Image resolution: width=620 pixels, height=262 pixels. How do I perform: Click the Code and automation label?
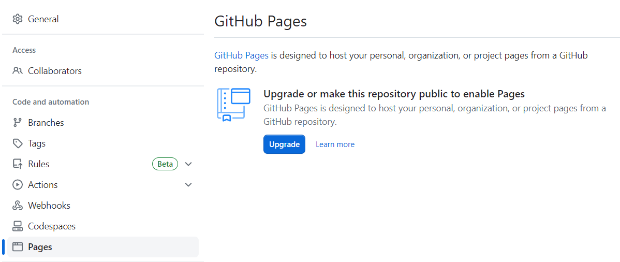(51, 102)
